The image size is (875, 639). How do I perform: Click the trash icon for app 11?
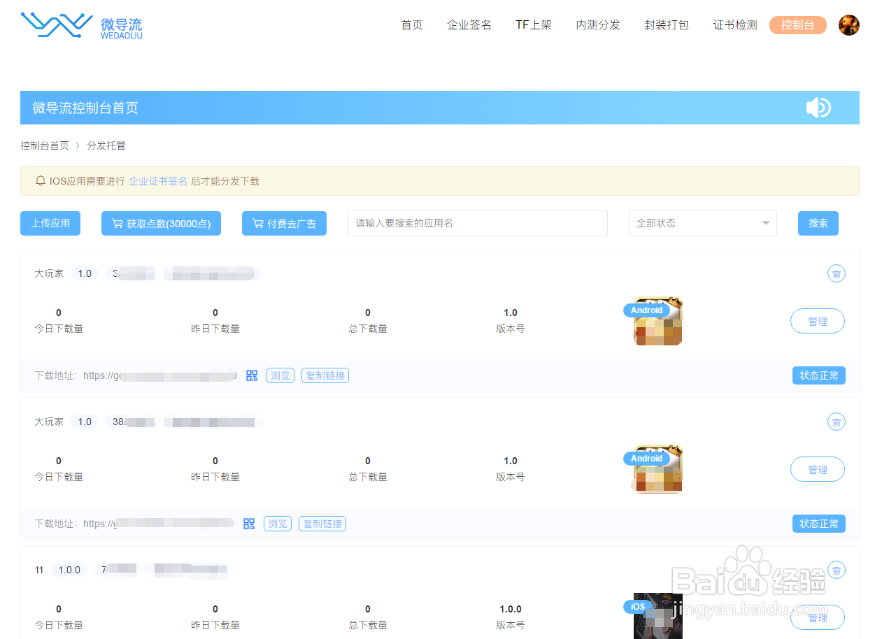836,570
